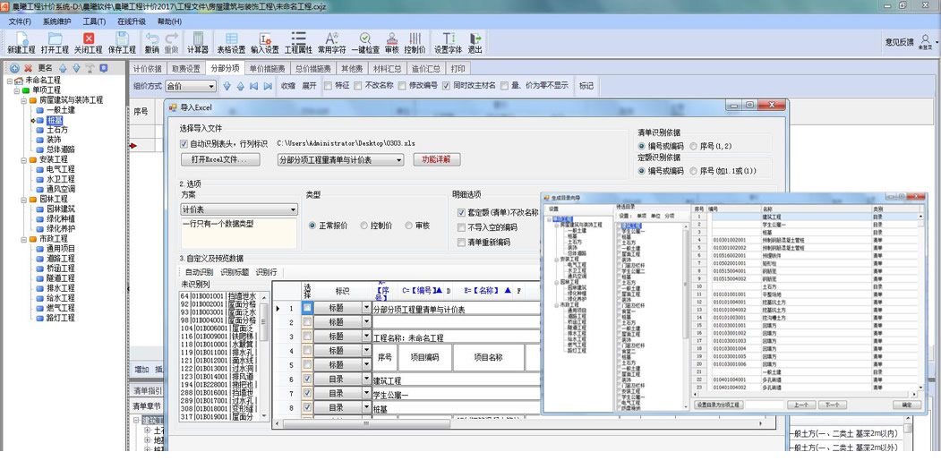Click 确定 button in wizard window
This screenshot has width=941, height=469.
pos(906,405)
